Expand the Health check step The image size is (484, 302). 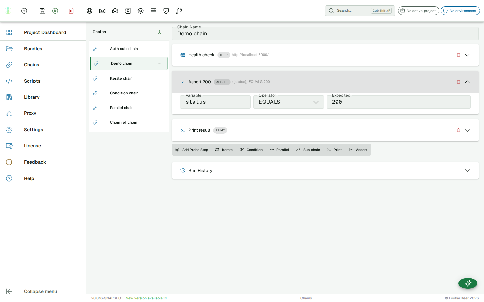click(467, 55)
